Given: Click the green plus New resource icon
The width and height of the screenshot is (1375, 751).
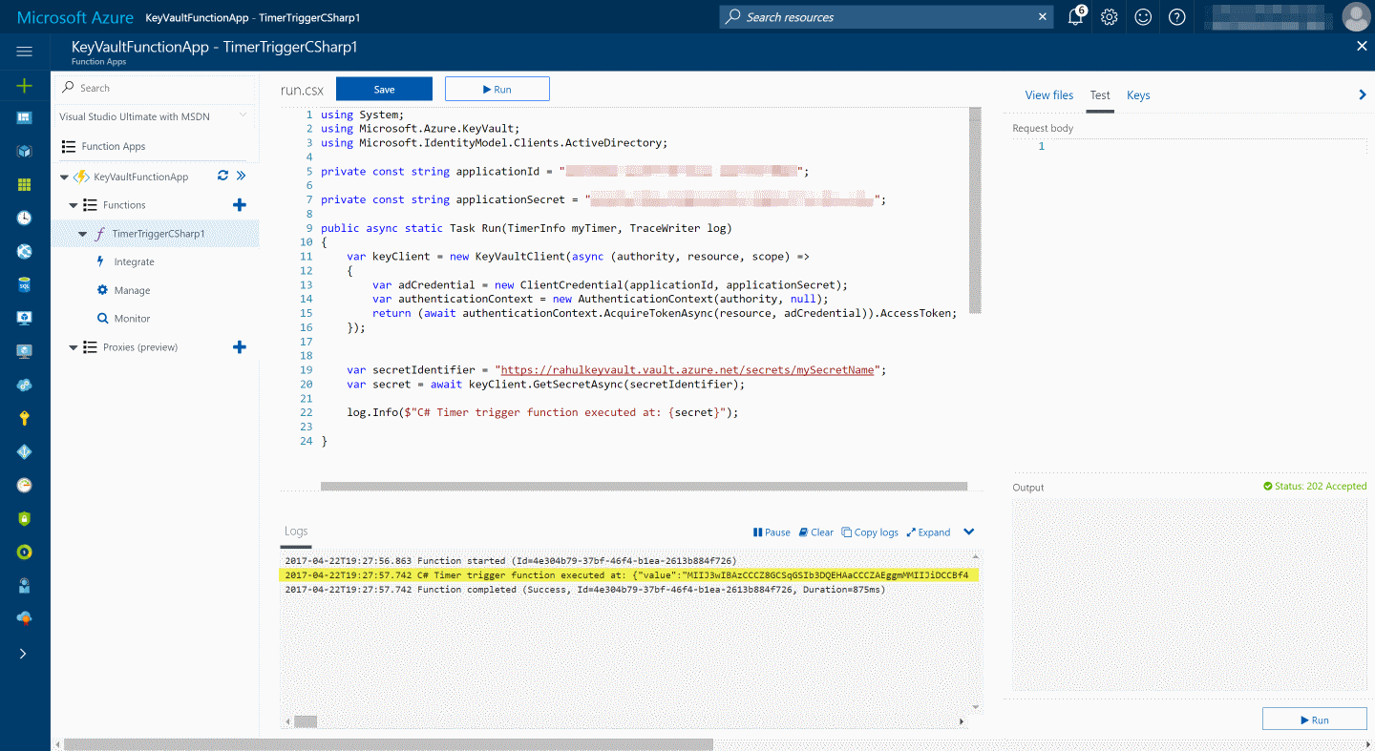Looking at the screenshot, I should pos(25,86).
